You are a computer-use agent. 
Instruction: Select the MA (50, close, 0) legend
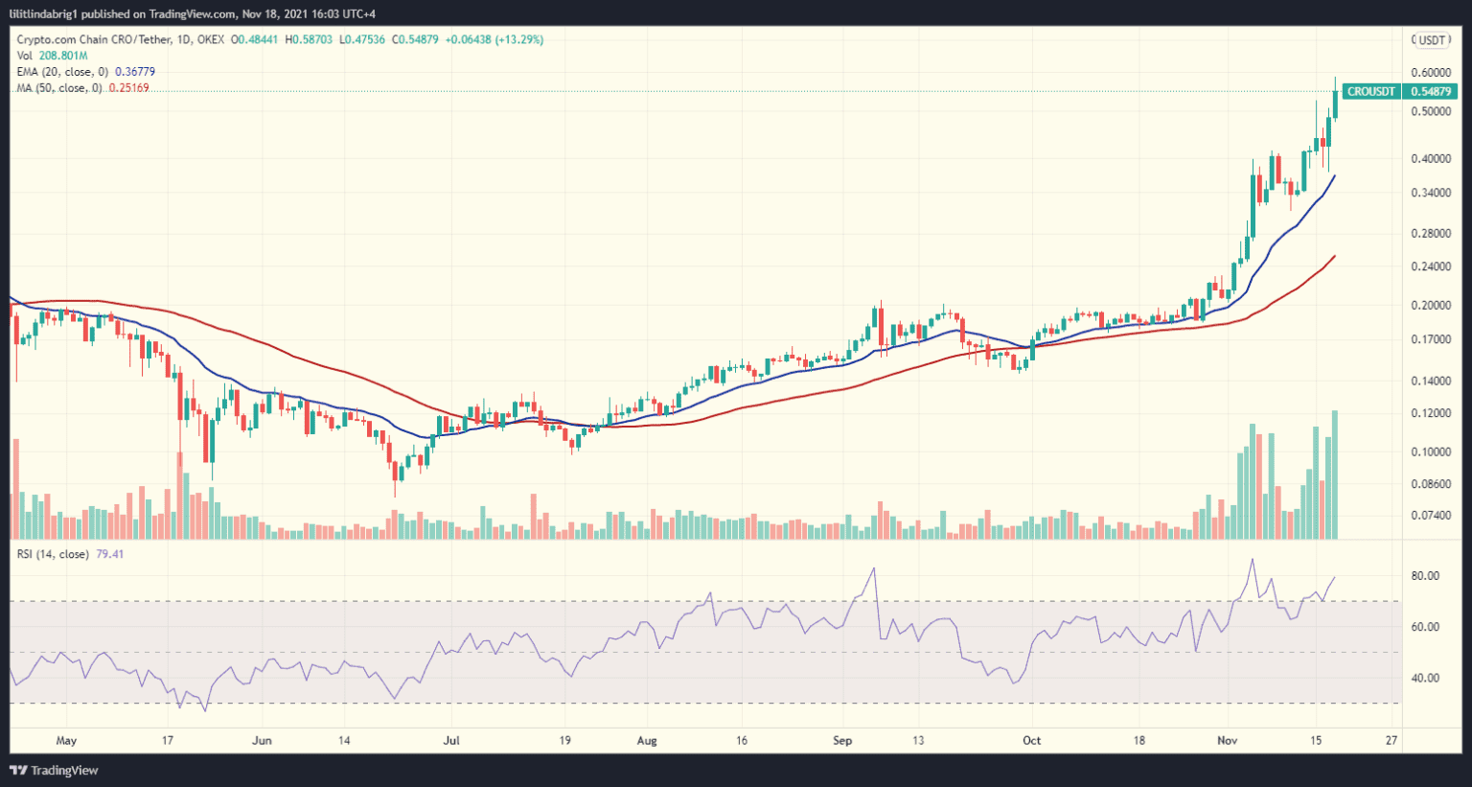coord(59,88)
